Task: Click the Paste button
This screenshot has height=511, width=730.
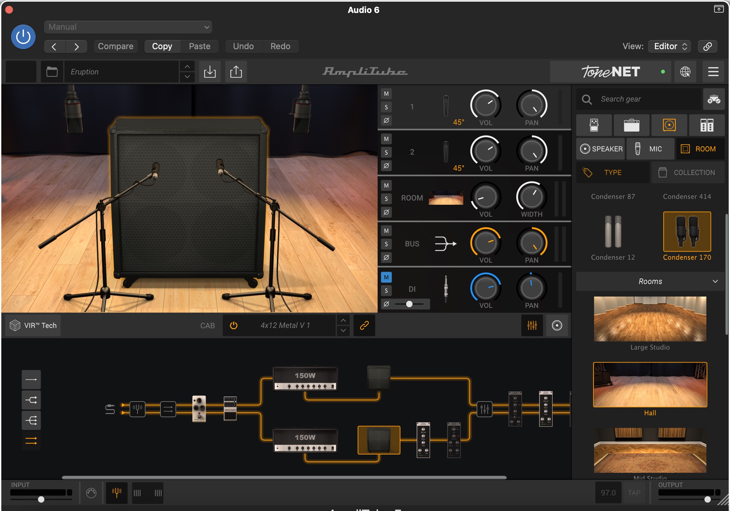Action: [x=200, y=47]
